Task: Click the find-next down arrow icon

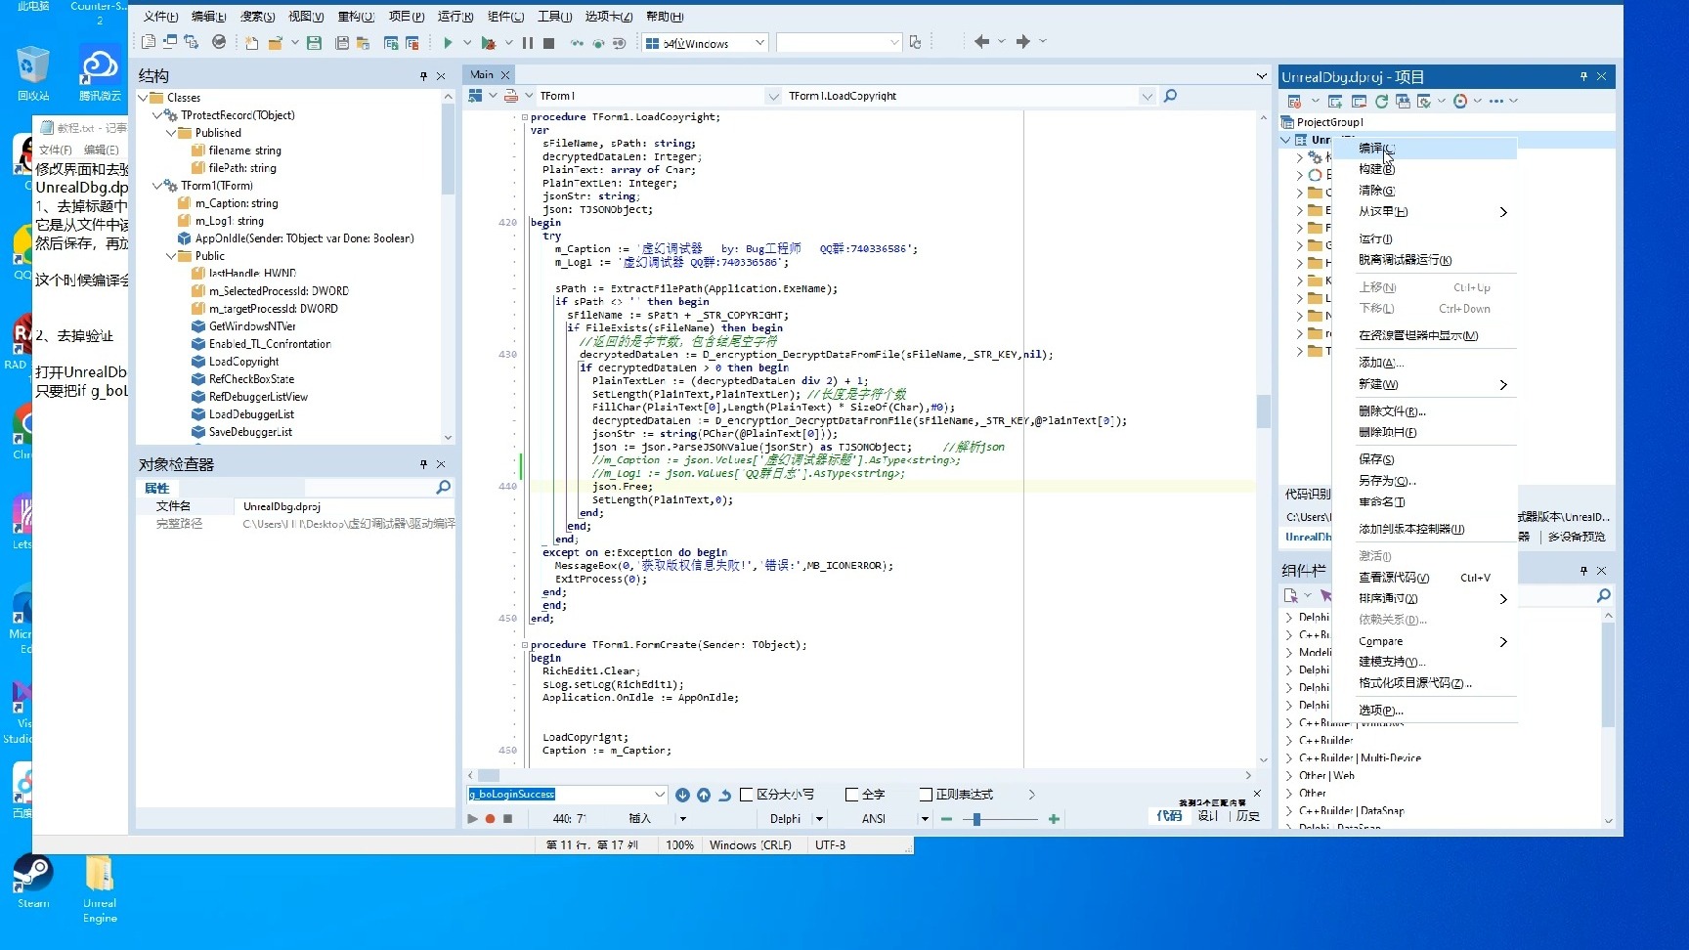Action: (x=682, y=796)
